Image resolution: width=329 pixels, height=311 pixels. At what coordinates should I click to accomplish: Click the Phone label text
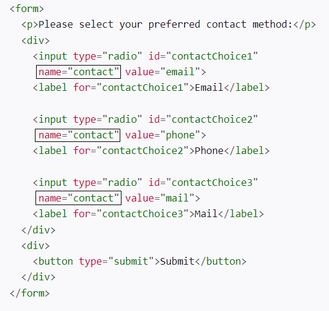click(x=209, y=151)
